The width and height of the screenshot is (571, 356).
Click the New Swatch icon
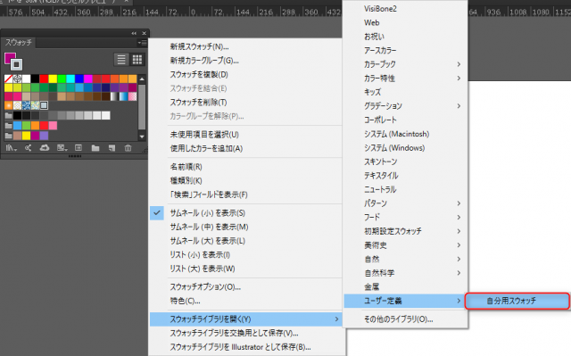click(112, 148)
